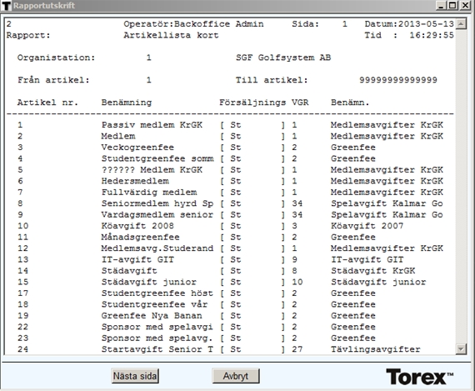This screenshot has height=391, width=475.
Task: Select the Veckogreenfee article row
Action: tap(230, 148)
